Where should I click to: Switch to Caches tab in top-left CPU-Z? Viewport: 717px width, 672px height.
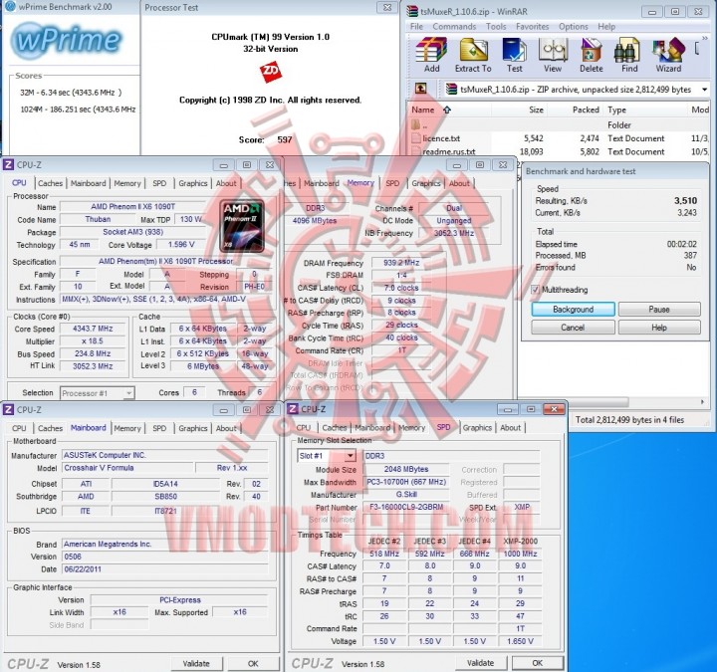[x=51, y=183]
